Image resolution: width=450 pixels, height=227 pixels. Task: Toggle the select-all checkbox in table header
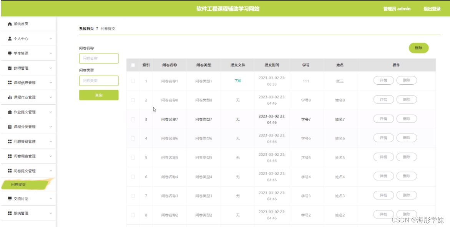coord(133,65)
